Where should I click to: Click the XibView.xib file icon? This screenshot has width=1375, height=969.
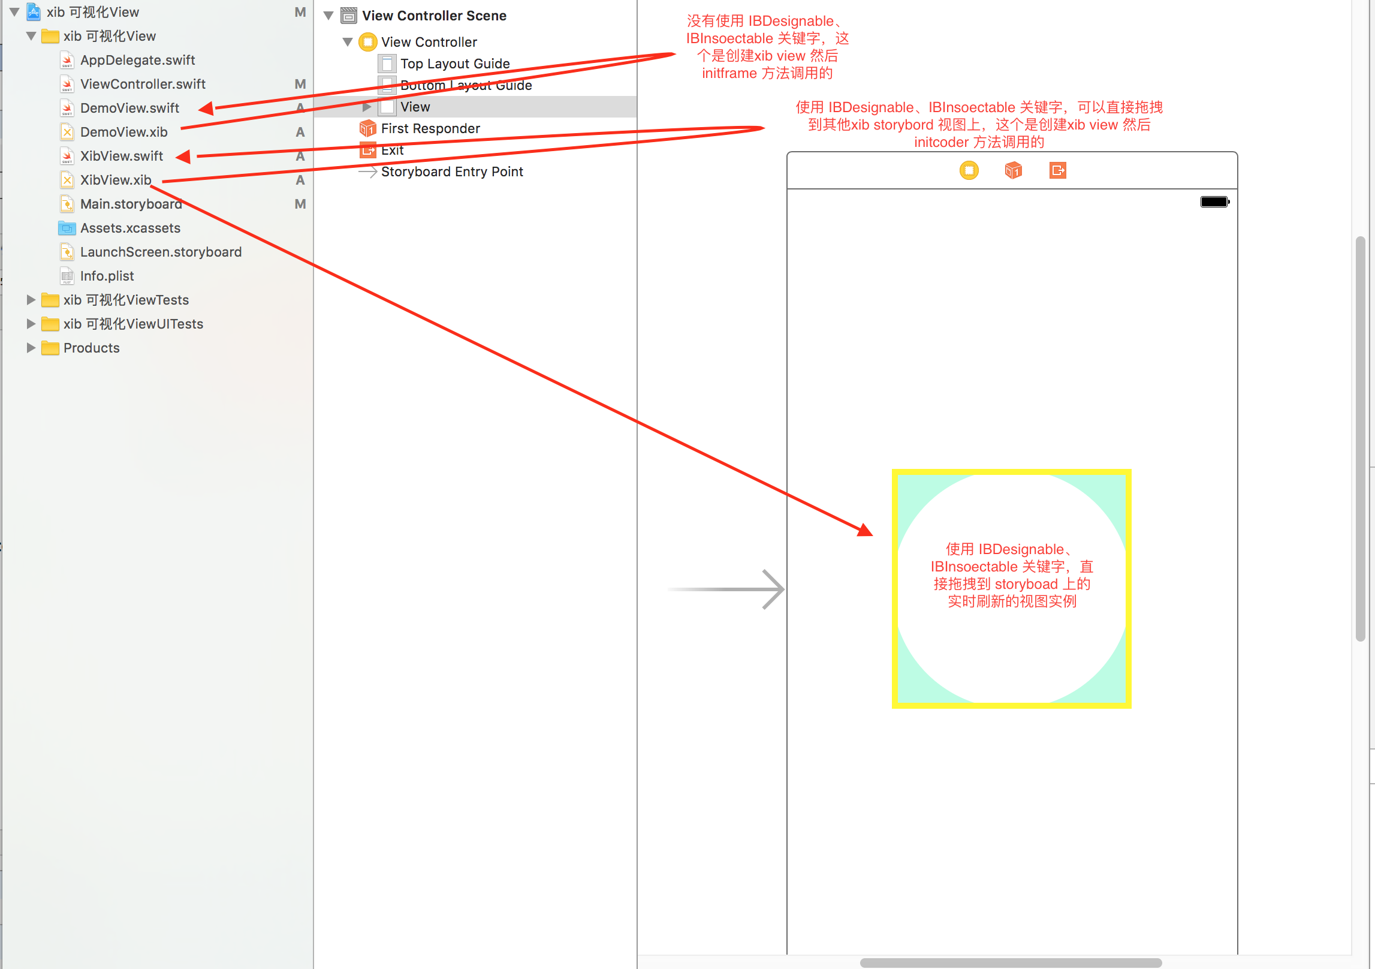tap(67, 179)
